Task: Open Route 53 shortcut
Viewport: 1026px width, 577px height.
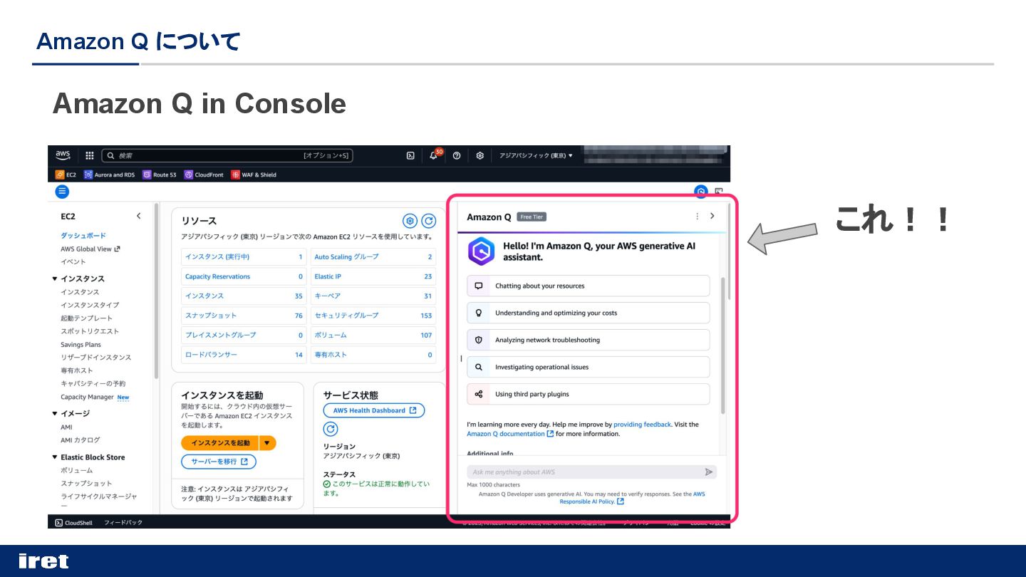Action: (x=159, y=175)
